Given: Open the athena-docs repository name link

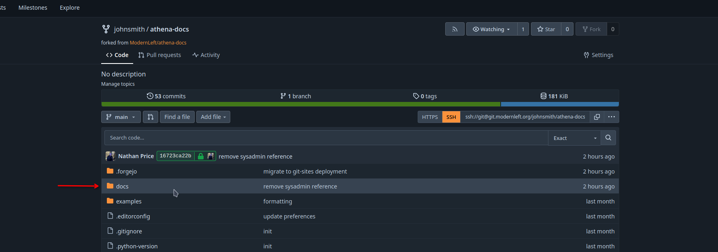Looking at the screenshot, I should pos(170,29).
